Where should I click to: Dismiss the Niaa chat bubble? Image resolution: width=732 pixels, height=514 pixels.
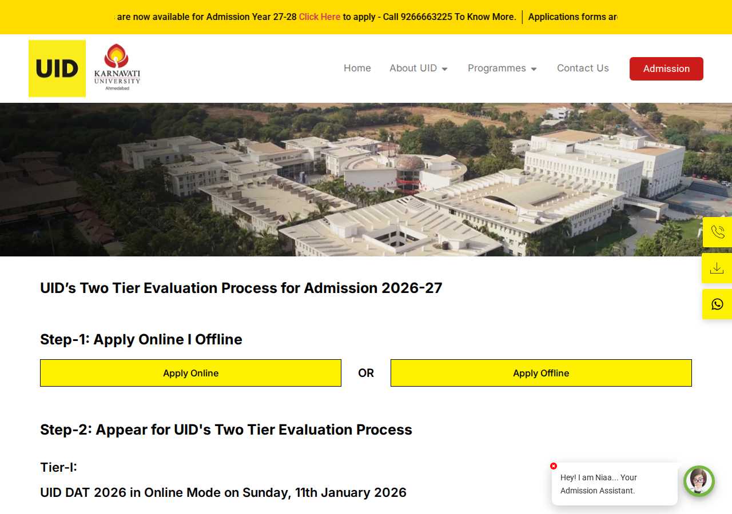(x=554, y=466)
